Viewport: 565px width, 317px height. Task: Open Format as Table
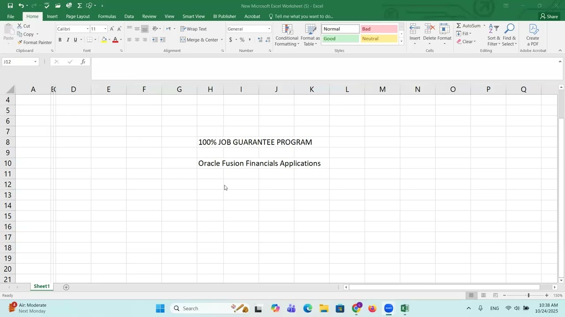310,35
